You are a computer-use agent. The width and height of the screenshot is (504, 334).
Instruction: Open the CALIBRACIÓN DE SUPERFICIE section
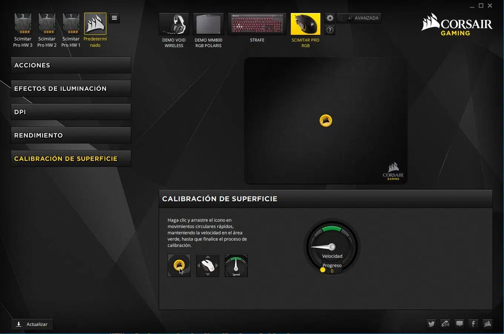71,159
